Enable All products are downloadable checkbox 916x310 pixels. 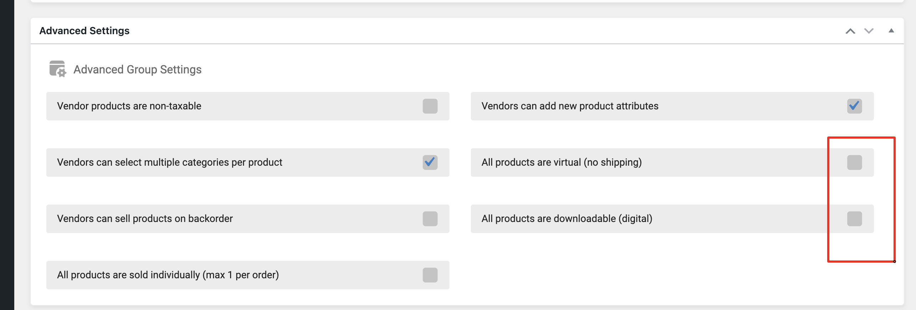click(855, 219)
